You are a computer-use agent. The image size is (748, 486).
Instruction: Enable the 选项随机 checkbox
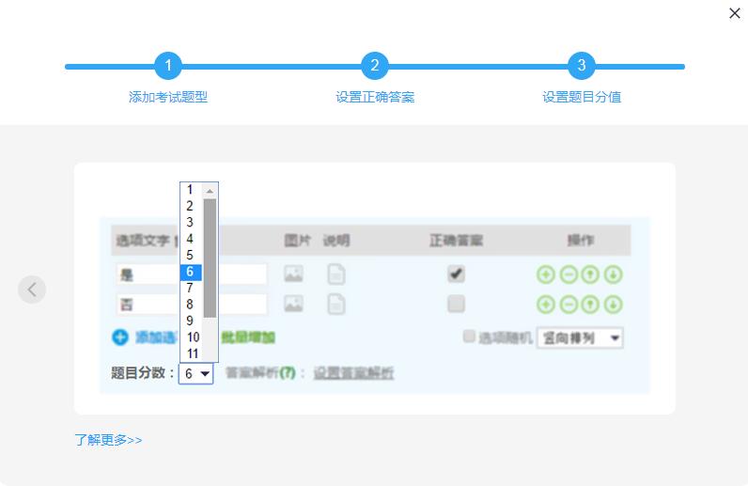click(x=469, y=337)
